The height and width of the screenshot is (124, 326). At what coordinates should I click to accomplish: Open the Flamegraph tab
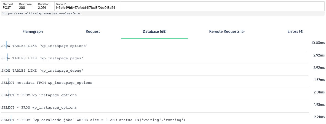pos(33,32)
